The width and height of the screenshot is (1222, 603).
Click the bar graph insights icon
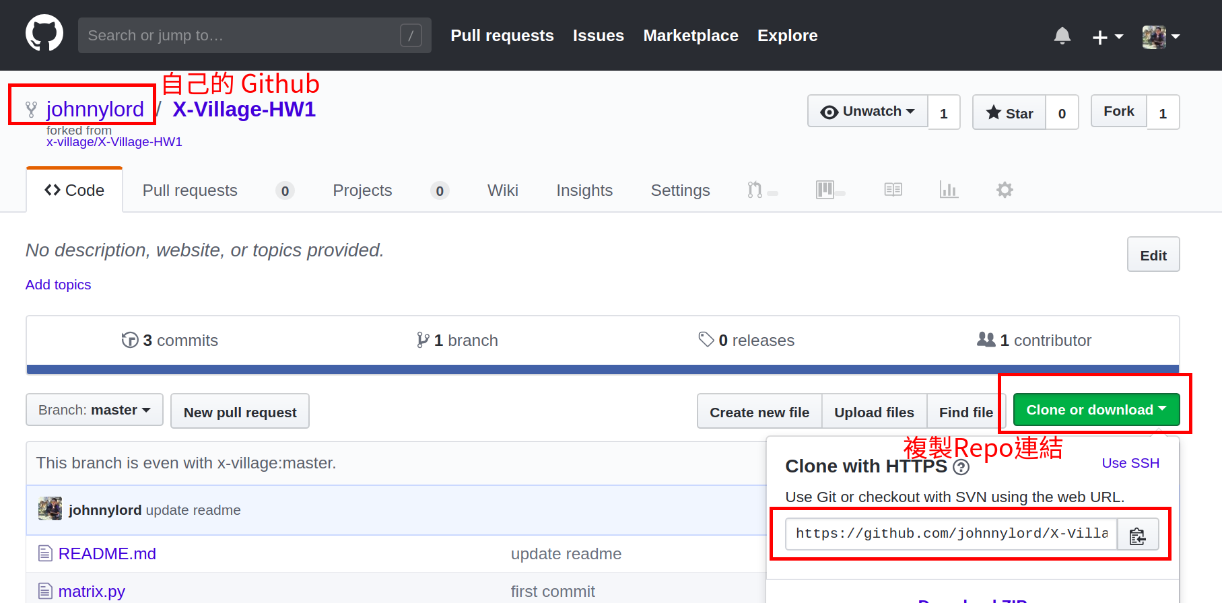click(949, 190)
